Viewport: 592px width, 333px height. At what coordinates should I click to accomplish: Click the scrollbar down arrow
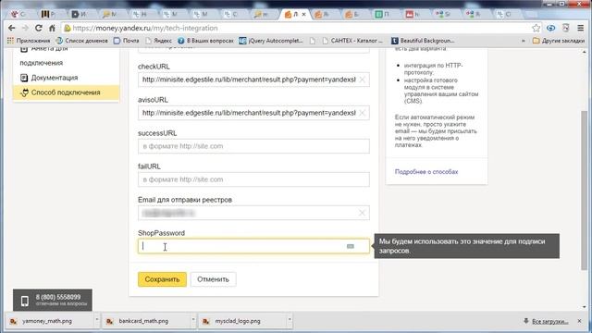[x=585, y=307]
